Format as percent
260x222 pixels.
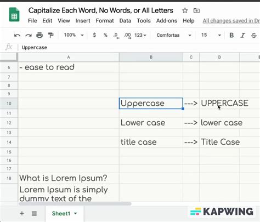[105, 35]
